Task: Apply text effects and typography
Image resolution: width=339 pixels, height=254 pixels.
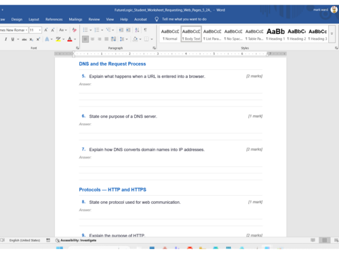Action: (x=47, y=39)
